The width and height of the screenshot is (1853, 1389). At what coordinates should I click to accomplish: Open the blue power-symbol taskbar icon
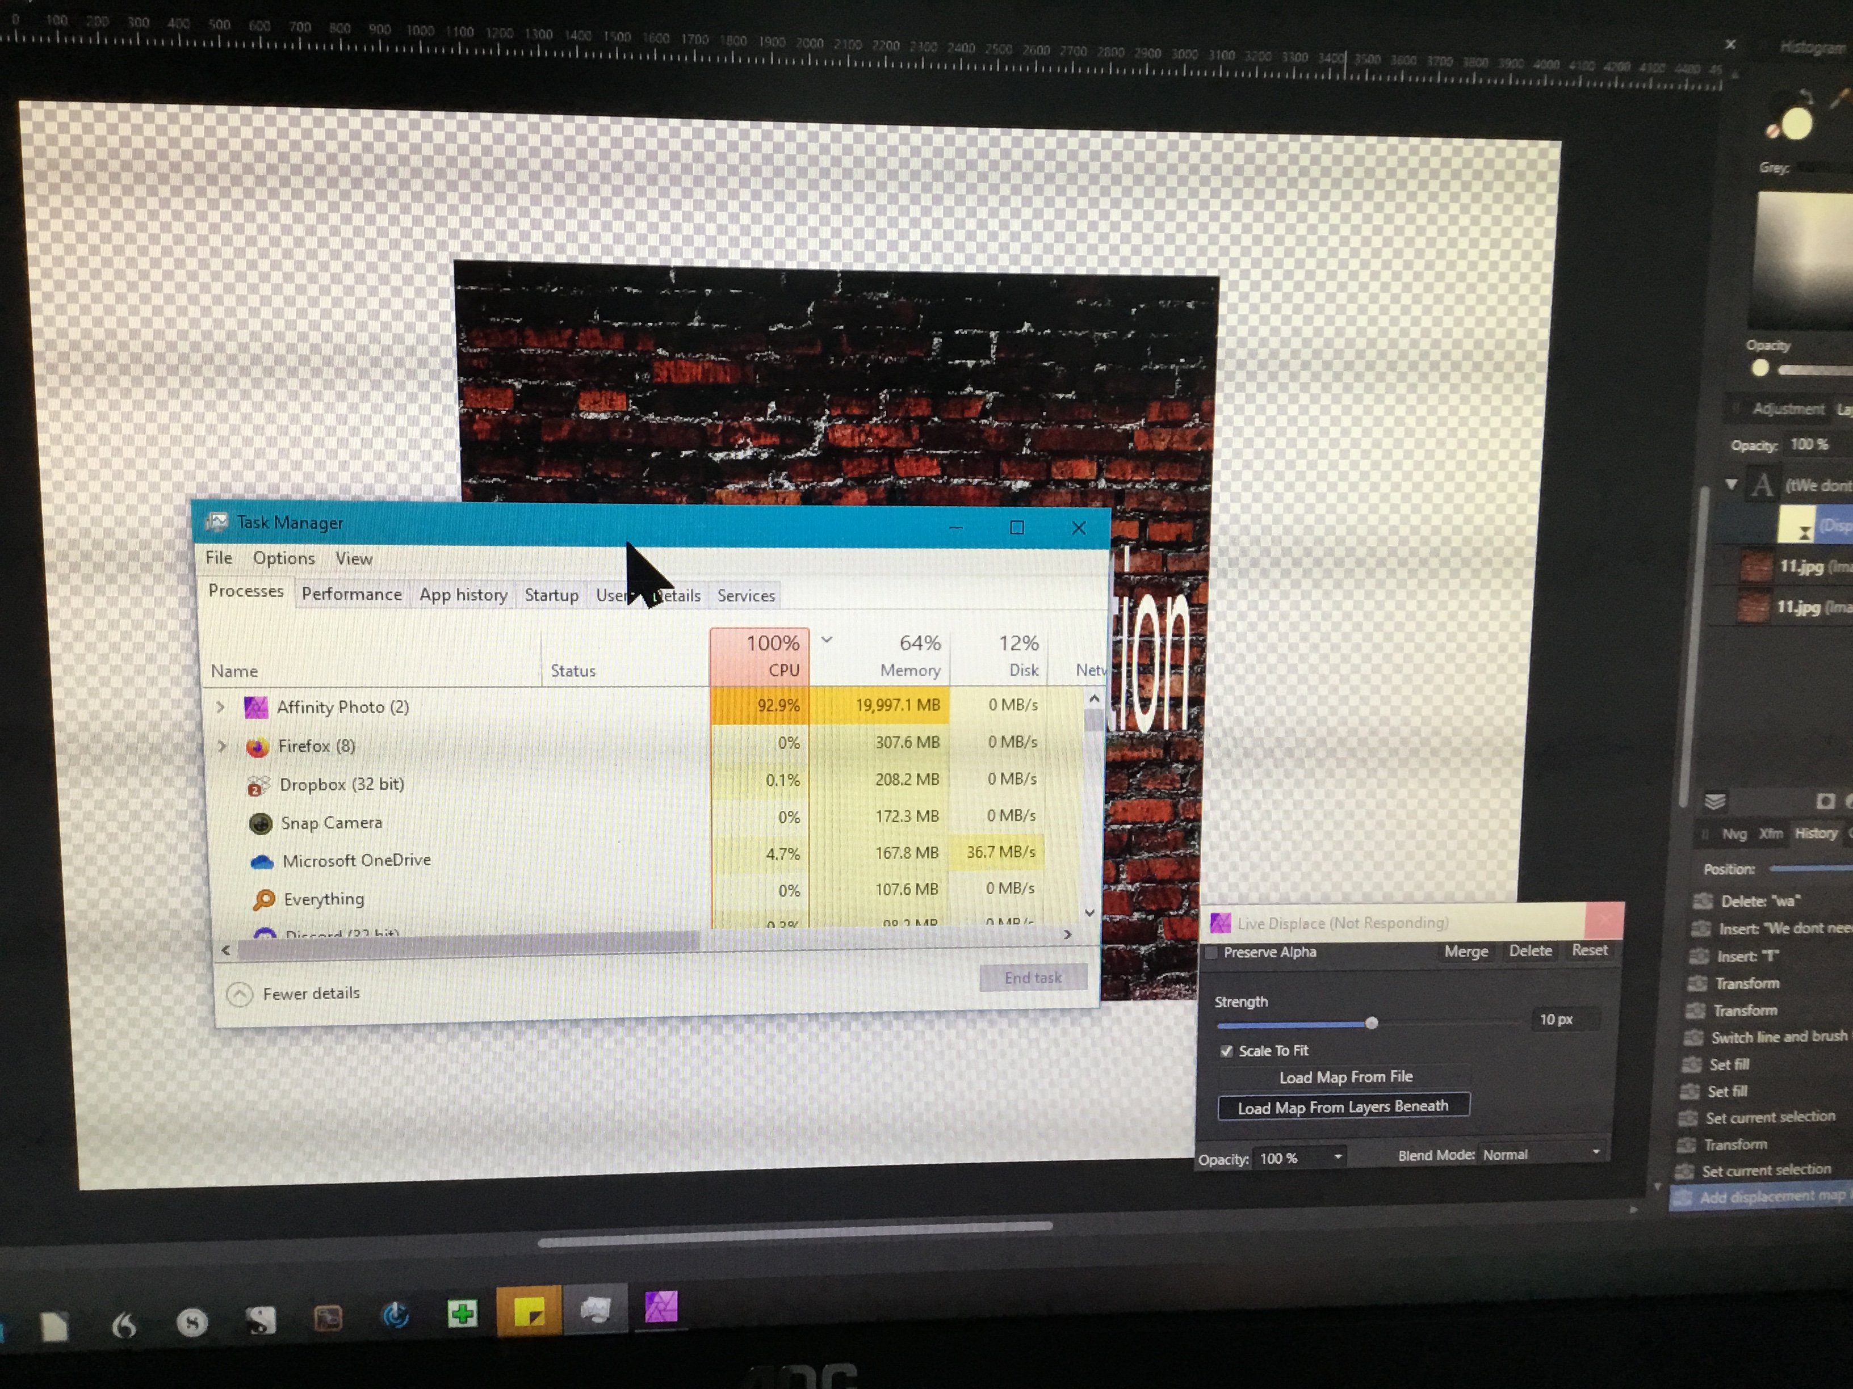(395, 1316)
